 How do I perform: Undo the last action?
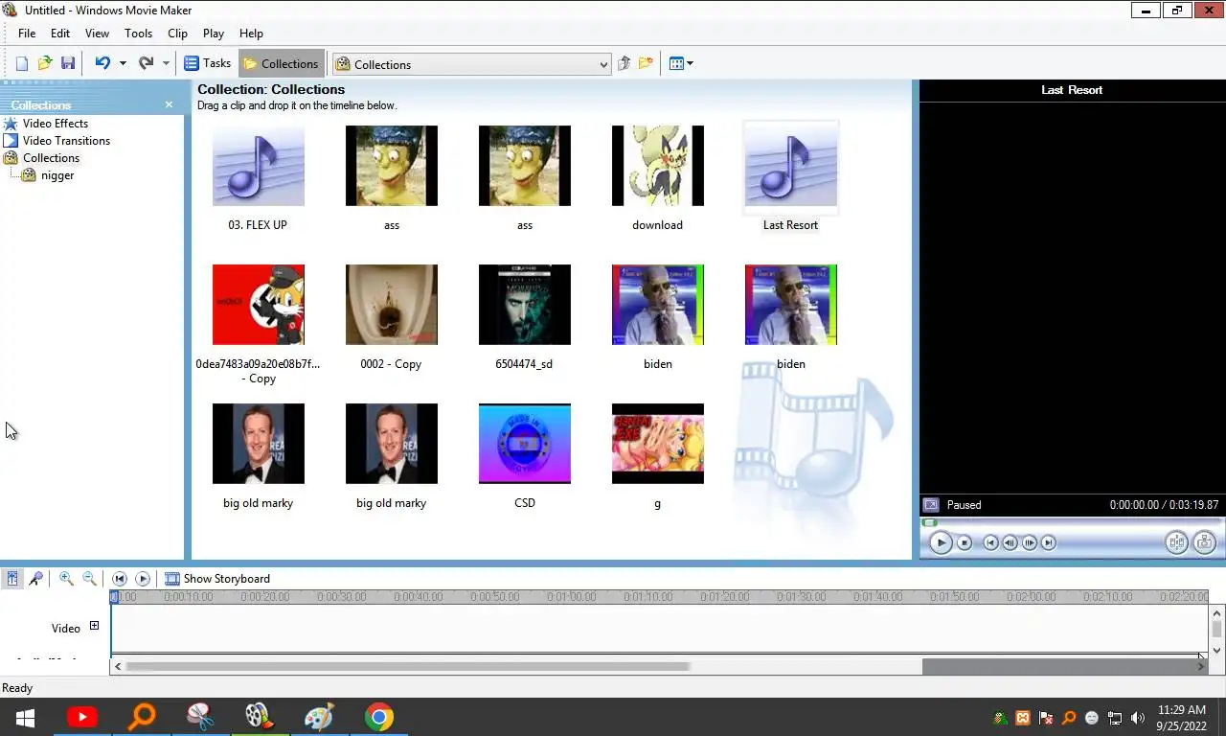click(x=102, y=63)
